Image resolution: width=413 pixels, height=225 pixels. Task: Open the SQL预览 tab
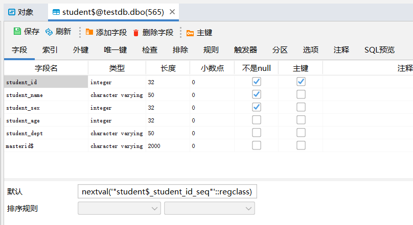coord(379,50)
